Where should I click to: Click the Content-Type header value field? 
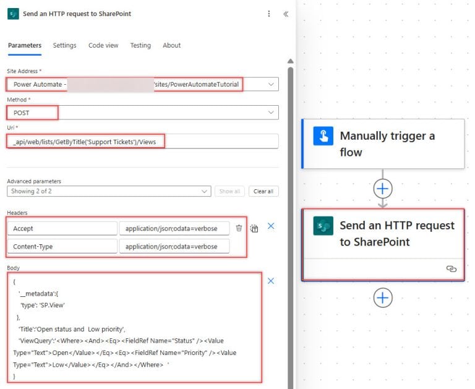click(x=174, y=246)
